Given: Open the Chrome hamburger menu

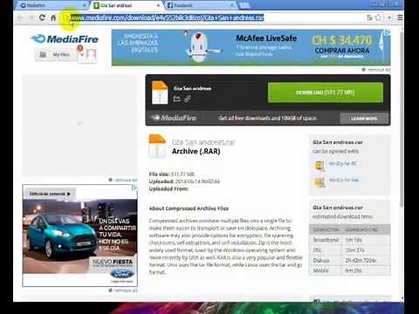Looking at the screenshot, I should click(401, 17).
